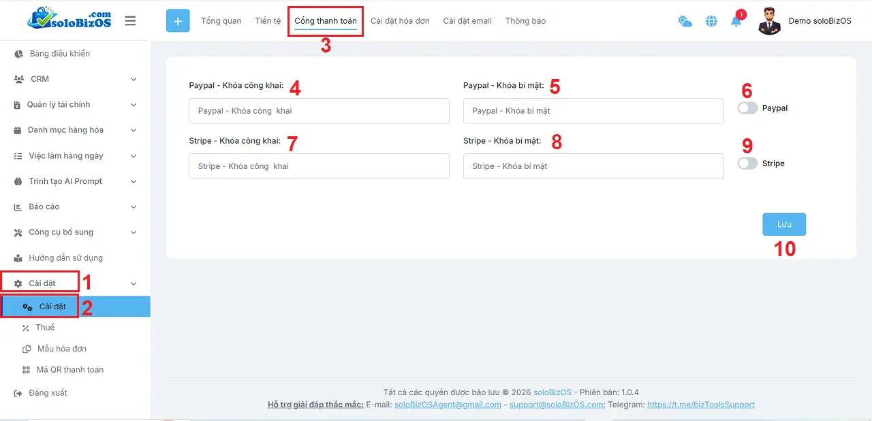The height and width of the screenshot is (421, 872).
Task: Click the blue plus quick-add button
Action: click(x=178, y=21)
